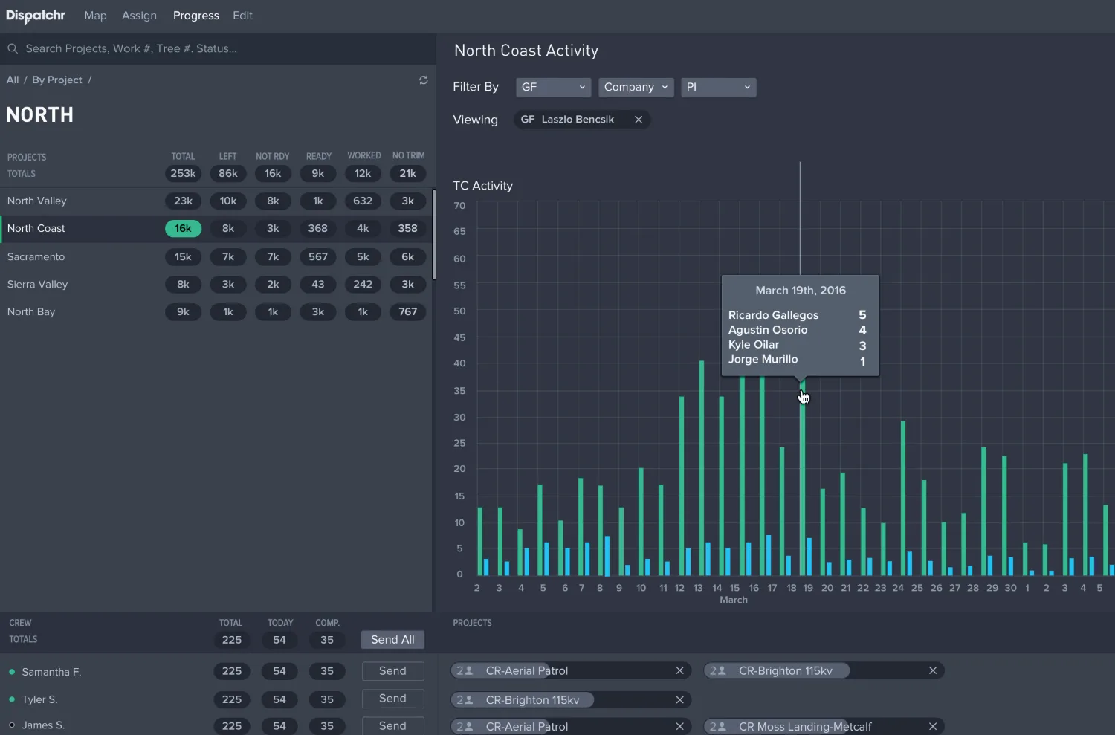Toggle Tyler S. status dot

pos(12,699)
